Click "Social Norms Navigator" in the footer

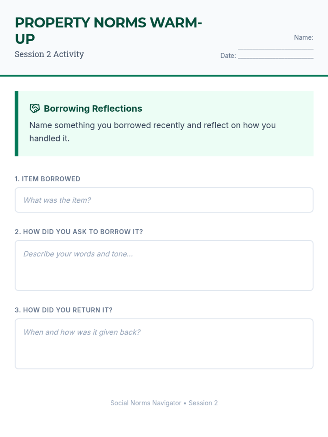tap(146, 403)
